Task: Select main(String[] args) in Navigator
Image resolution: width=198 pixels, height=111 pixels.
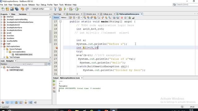Action: pos(16,70)
